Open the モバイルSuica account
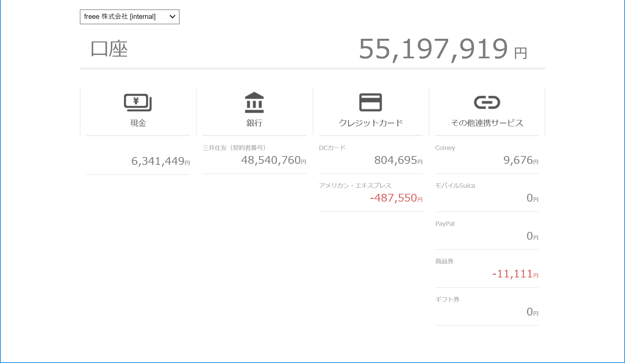This screenshot has width=625, height=363. [x=455, y=185]
